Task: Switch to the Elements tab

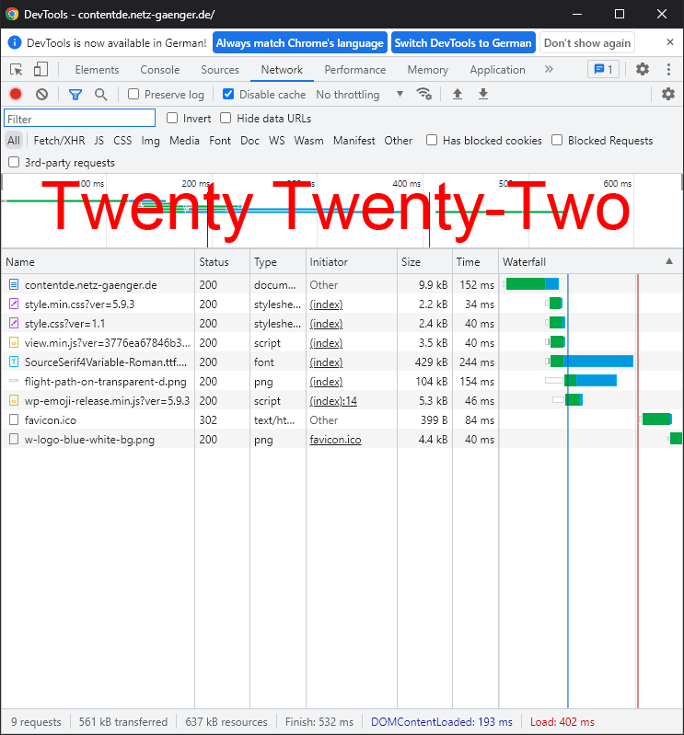Action: (x=97, y=70)
